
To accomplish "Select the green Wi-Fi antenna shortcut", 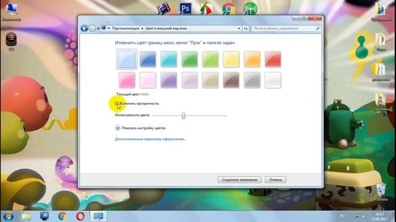I will coord(251,8).
